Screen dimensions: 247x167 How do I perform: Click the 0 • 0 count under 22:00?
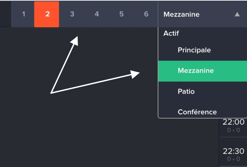[233, 130]
